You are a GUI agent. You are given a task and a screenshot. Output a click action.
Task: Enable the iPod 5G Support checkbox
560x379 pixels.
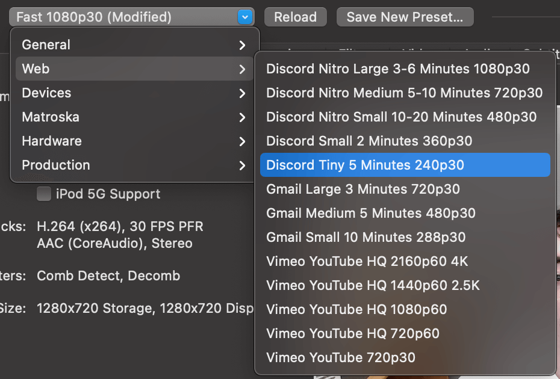(x=44, y=194)
